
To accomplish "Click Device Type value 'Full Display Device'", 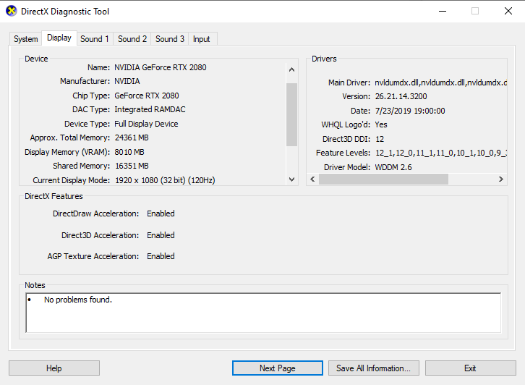I will tap(146, 124).
